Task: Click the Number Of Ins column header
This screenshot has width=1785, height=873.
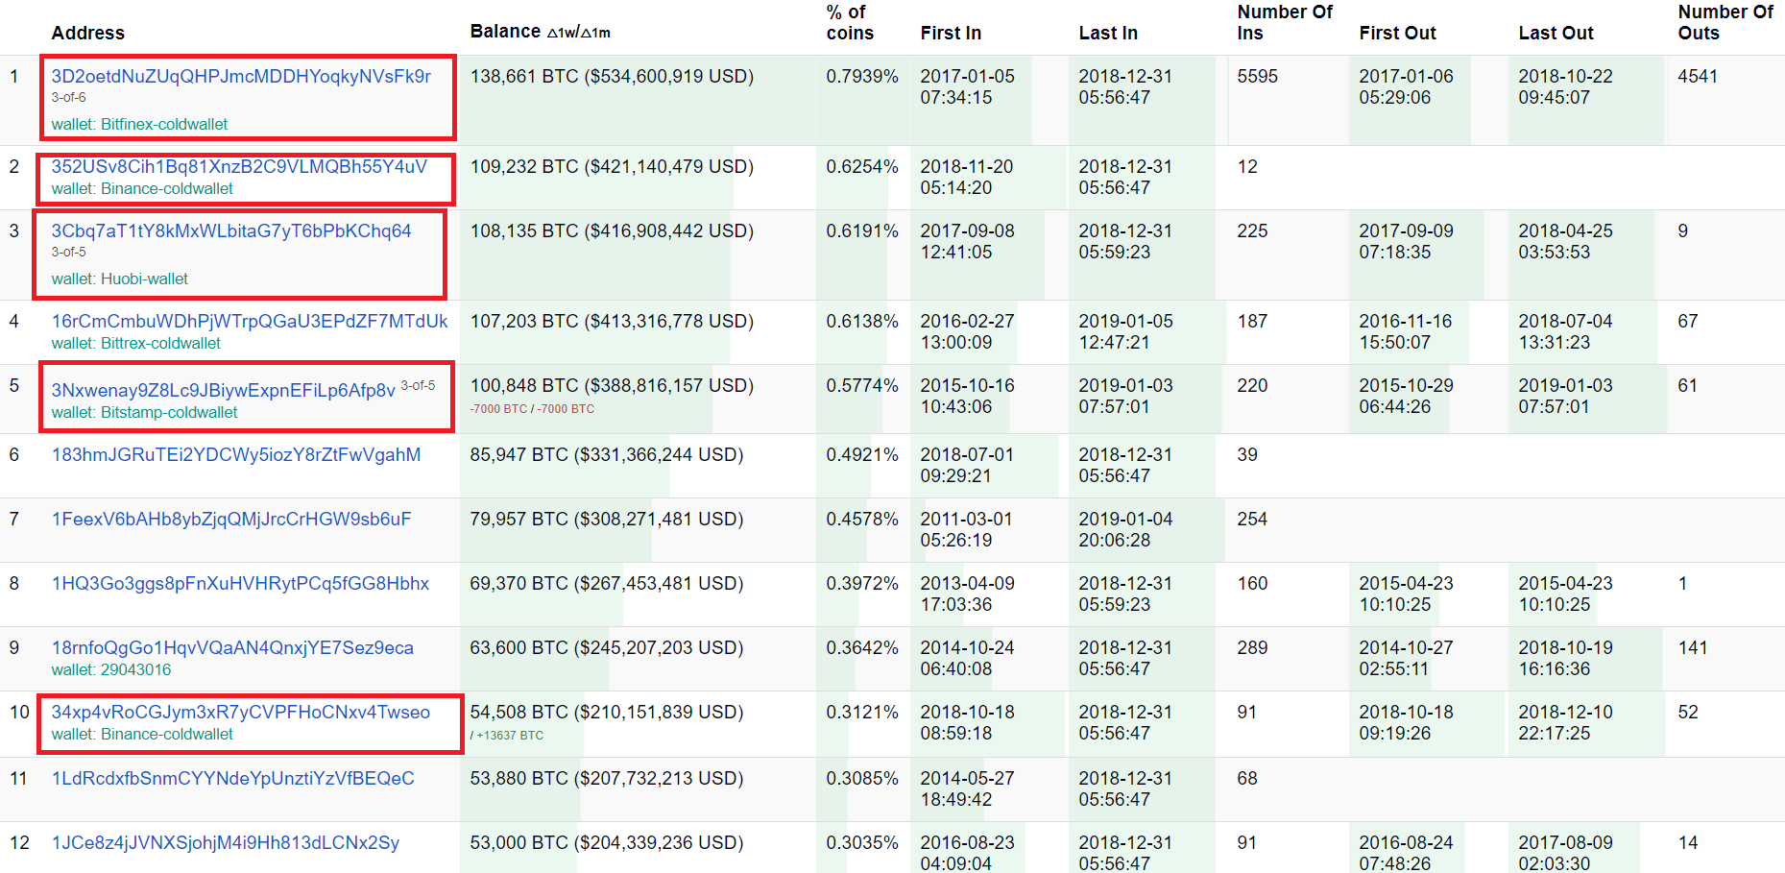Action: point(1285,22)
